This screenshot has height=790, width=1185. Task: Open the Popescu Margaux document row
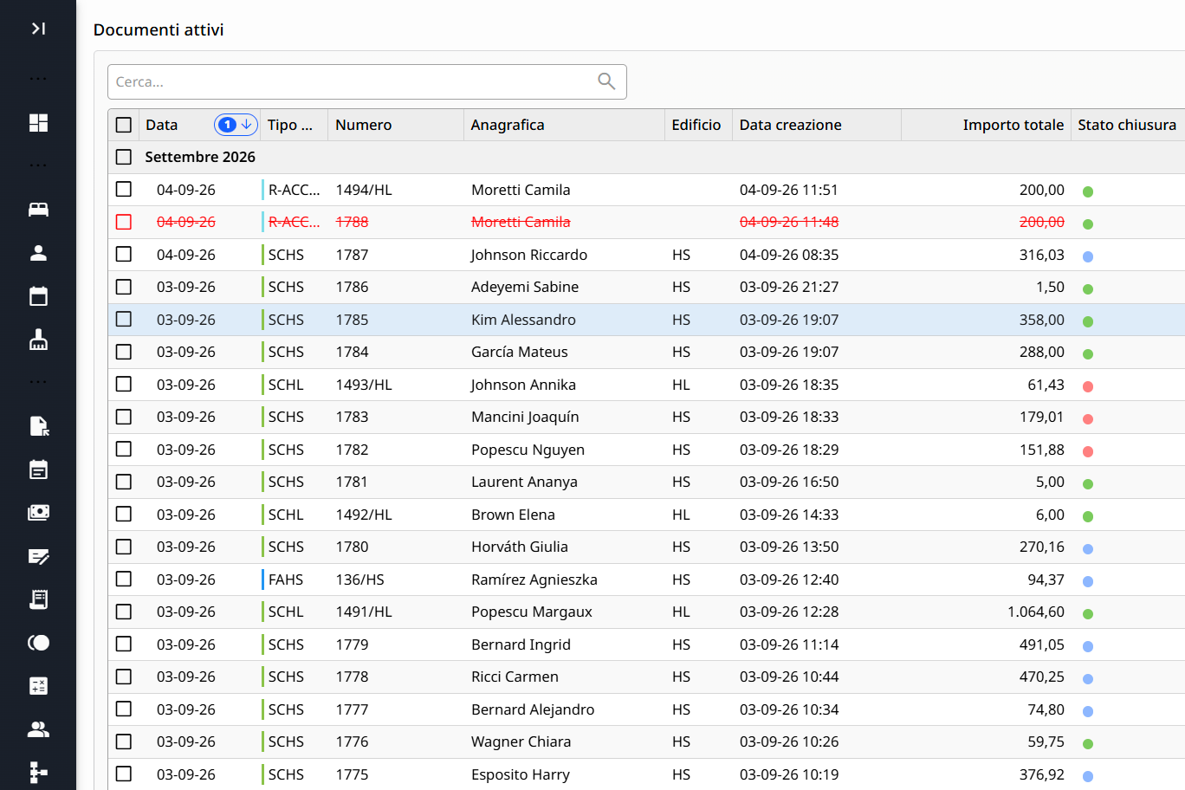coord(646,612)
